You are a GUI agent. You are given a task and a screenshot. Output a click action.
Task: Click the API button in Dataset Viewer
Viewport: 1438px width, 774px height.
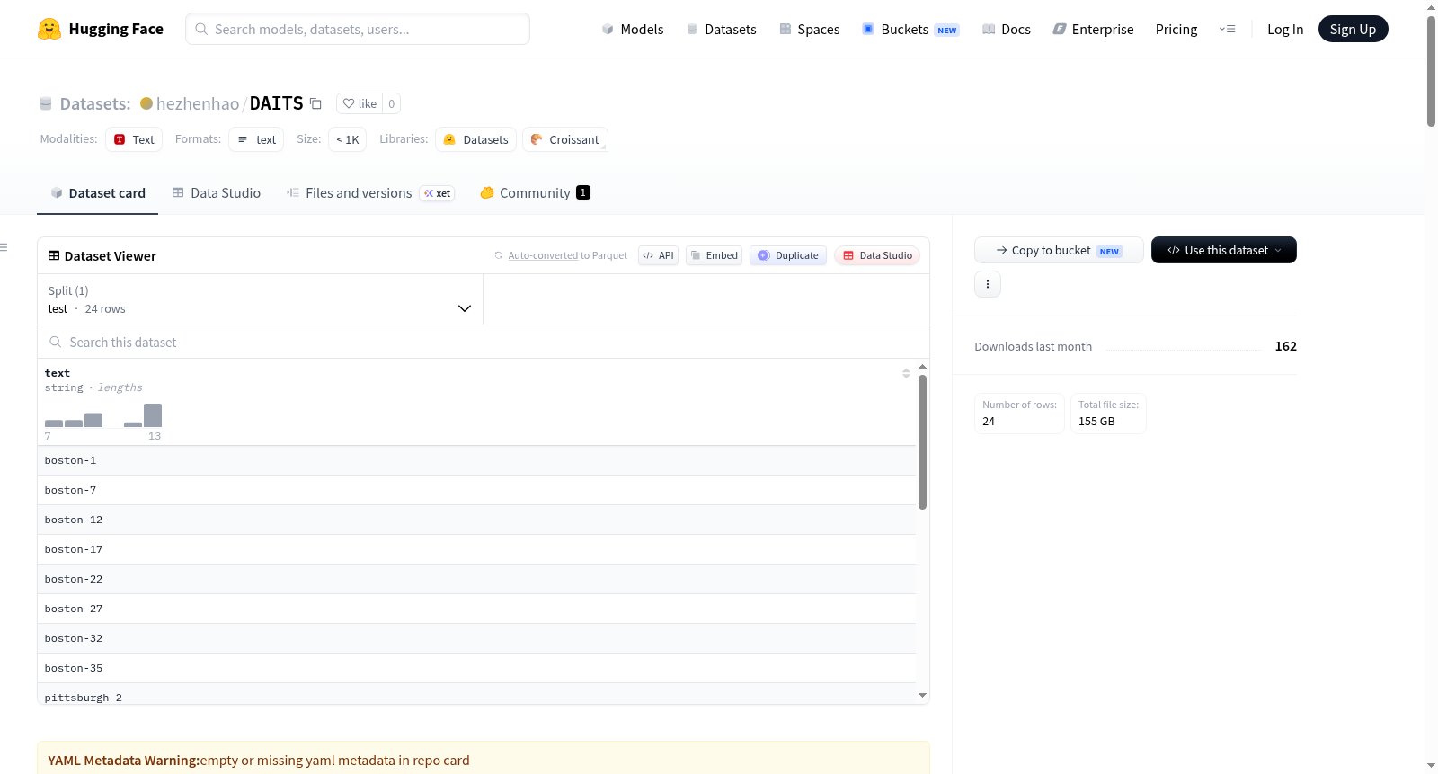coord(658,255)
